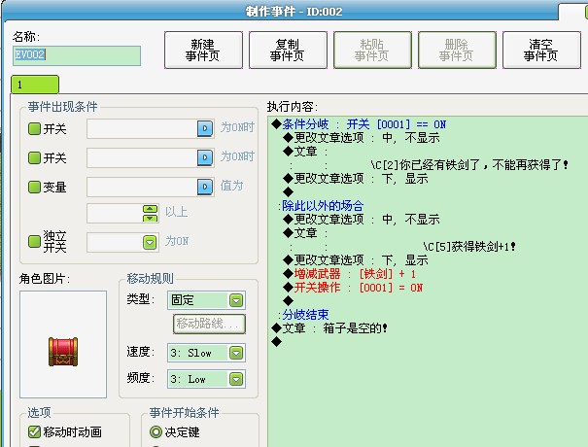Select the 分歧结束 line
The height and width of the screenshot is (447, 588).
click(x=304, y=315)
